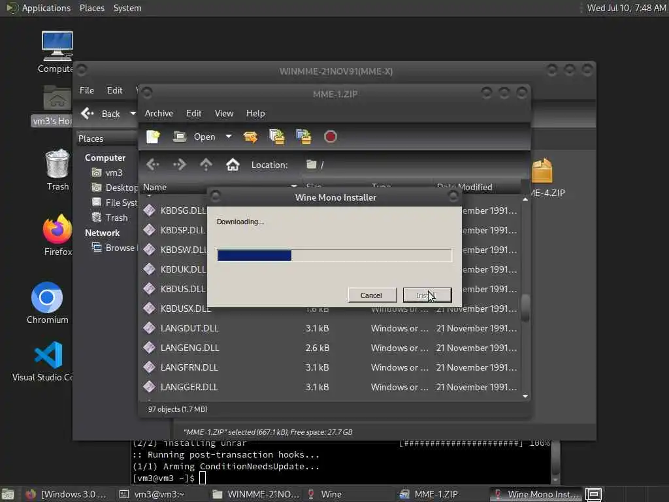
Task: Open the System menu in top panel
Action: pyautogui.click(x=127, y=8)
